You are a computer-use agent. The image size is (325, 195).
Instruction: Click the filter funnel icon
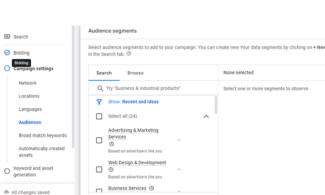click(99, 102)
